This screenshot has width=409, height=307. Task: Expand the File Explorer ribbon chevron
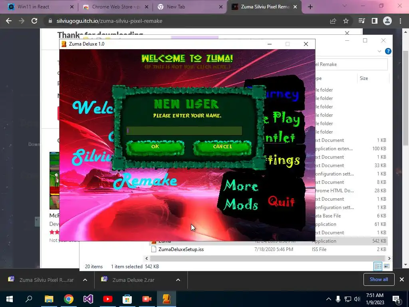click(x=379, y=51)
